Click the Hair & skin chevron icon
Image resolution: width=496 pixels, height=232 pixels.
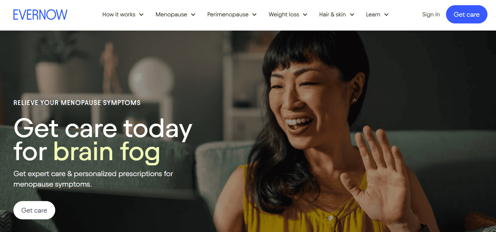(352, 15)
